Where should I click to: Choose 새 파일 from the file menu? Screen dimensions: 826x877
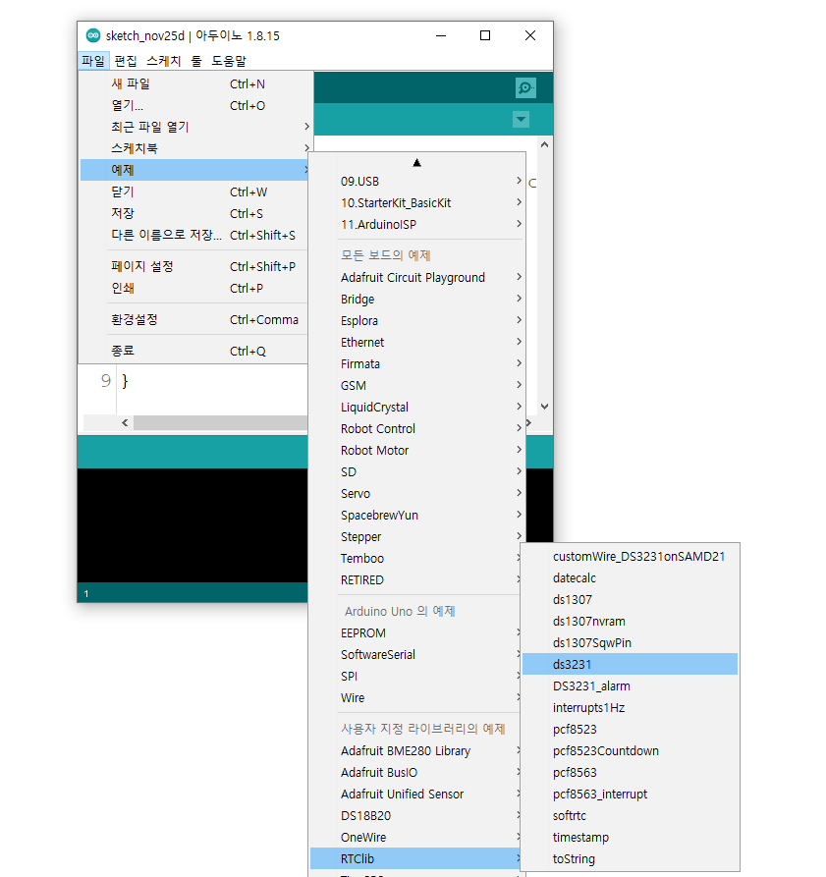tap(194, 83)
